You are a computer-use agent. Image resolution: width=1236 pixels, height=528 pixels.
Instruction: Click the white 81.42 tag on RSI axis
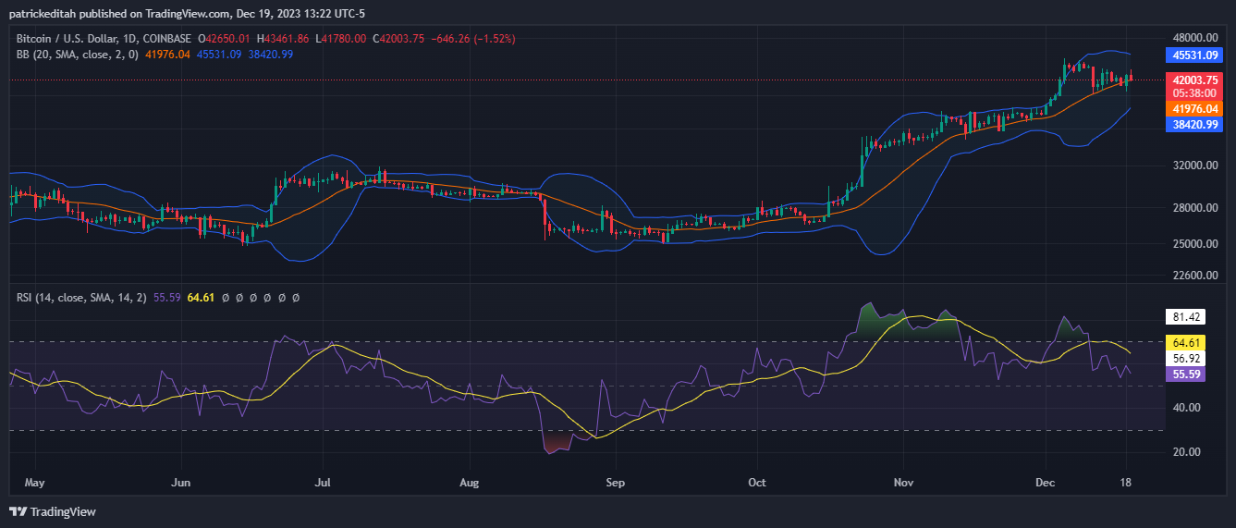pos(1187,317)
